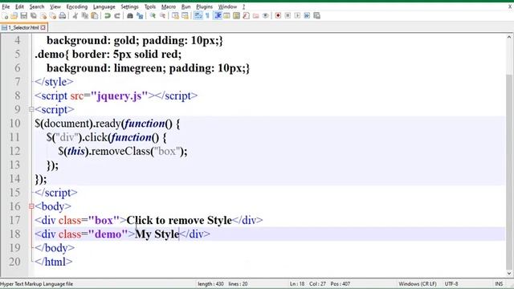
Task: Click the Save All toolbar icon
Action: [34, 16]
